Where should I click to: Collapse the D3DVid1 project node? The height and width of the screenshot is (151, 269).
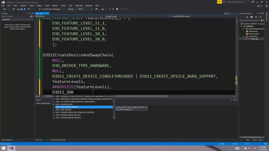click(x=241, y=26)
